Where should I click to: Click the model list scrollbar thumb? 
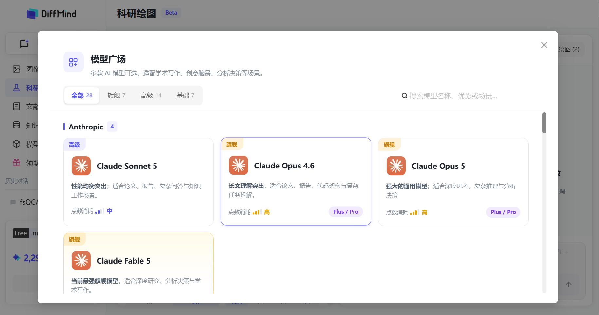(544, 123)
